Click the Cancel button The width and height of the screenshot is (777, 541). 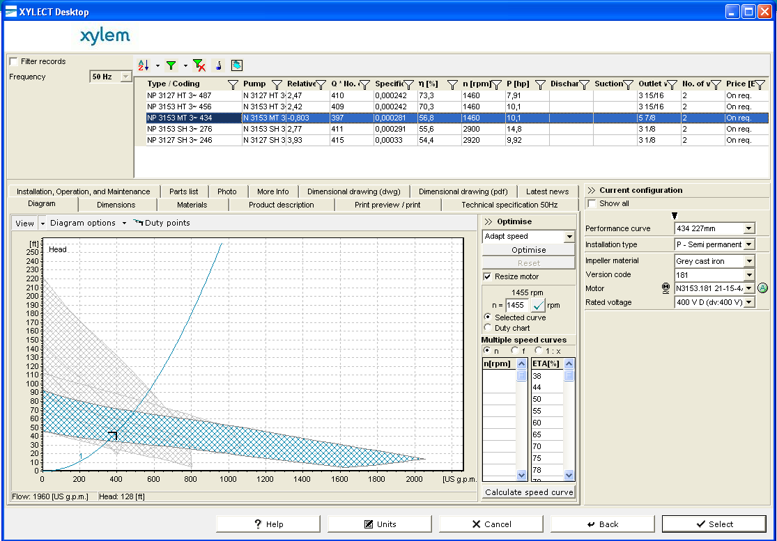tap(491, 524)
